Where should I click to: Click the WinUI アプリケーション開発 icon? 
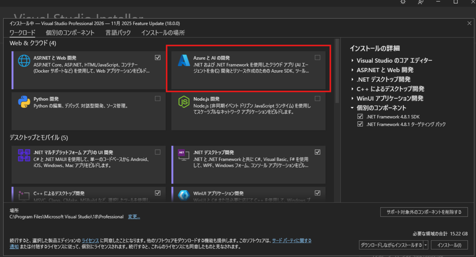(184, 196)
